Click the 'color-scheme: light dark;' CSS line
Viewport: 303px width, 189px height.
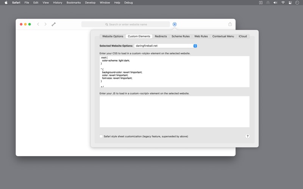116,60
